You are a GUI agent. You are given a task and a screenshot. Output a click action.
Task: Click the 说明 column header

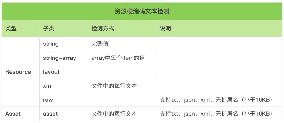pyautogui.click(x=165, y=29)
